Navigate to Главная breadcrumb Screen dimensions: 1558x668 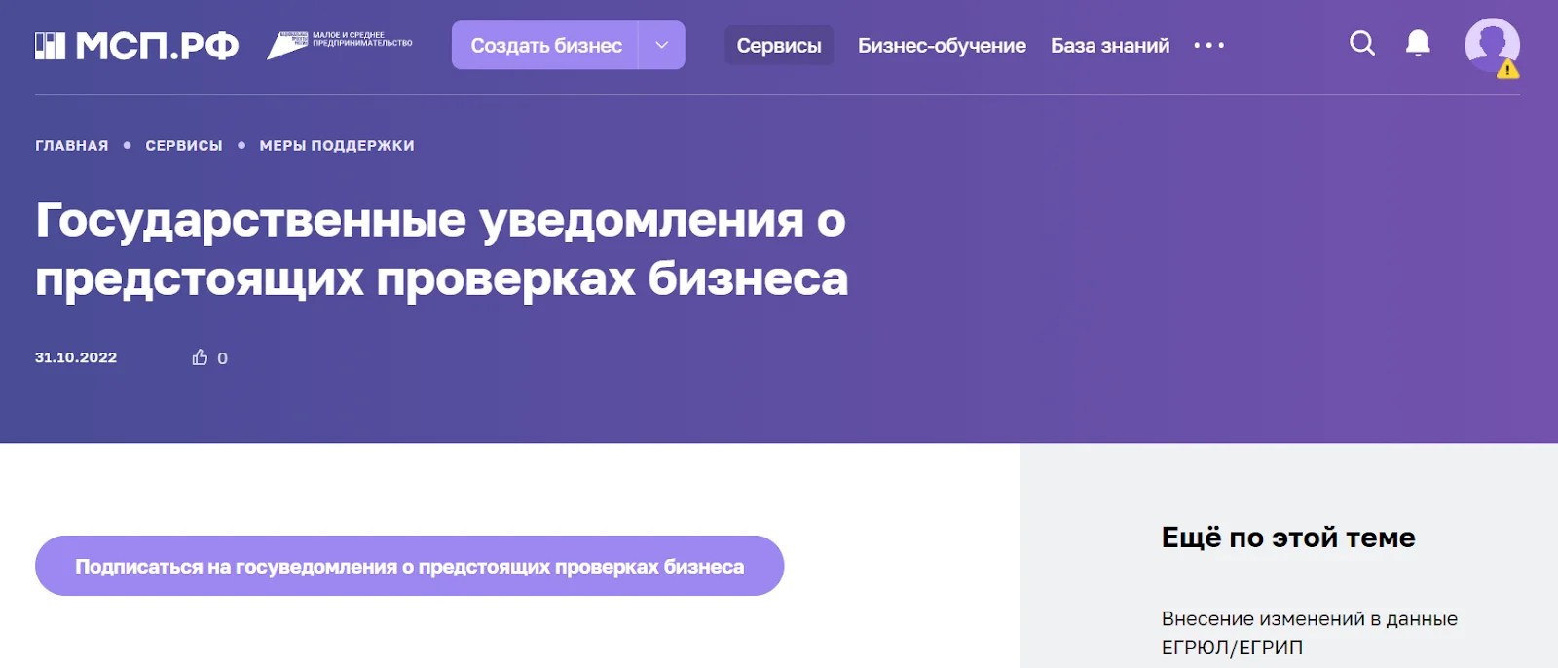pos(72,146)
